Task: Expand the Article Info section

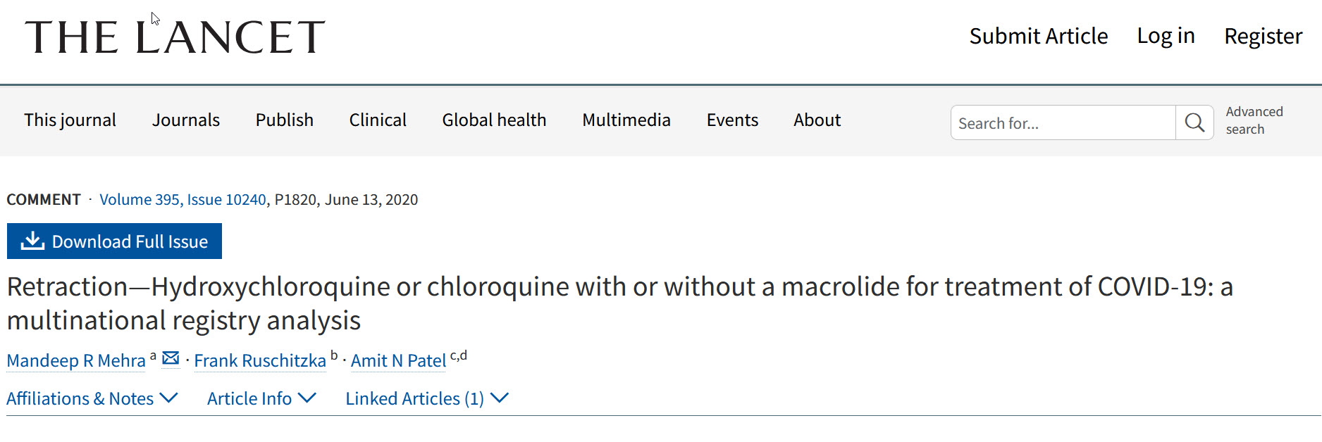Action: pyautogui.click(x=261, y=398)
